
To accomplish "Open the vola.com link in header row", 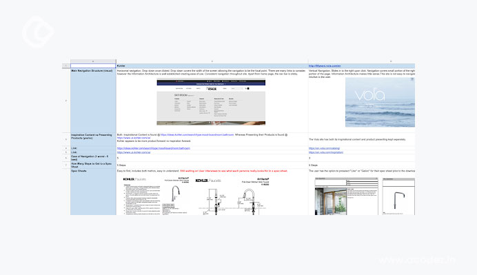I will tap(325, 65).
